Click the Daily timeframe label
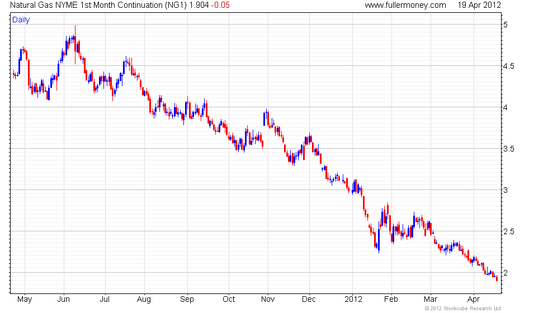The height and width of the screenshot is (313, 548). pos(21,20)
